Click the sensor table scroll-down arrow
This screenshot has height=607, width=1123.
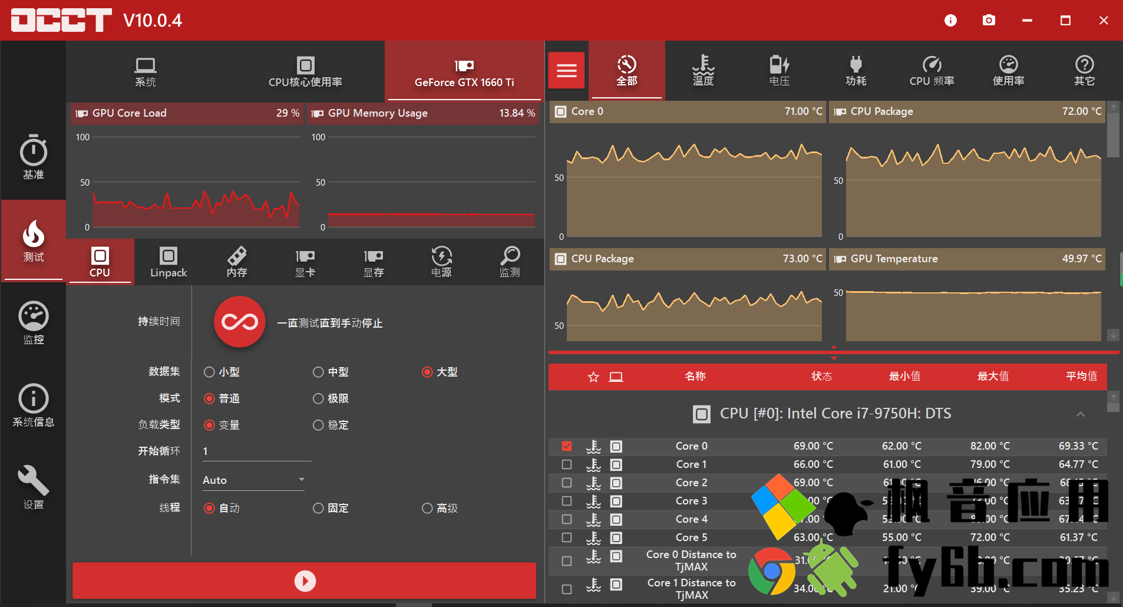point(1113,596)
